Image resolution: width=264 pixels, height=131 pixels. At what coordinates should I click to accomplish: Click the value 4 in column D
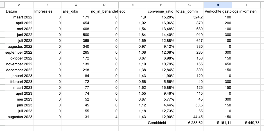[104, 117]
